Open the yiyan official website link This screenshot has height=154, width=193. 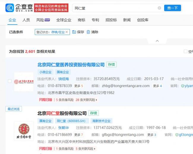pyautogui.click(x=189, y=86)
